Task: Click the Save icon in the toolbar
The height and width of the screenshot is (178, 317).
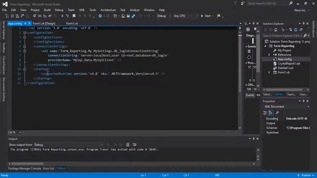Action: pyautogui.click(x=128, y=16)
